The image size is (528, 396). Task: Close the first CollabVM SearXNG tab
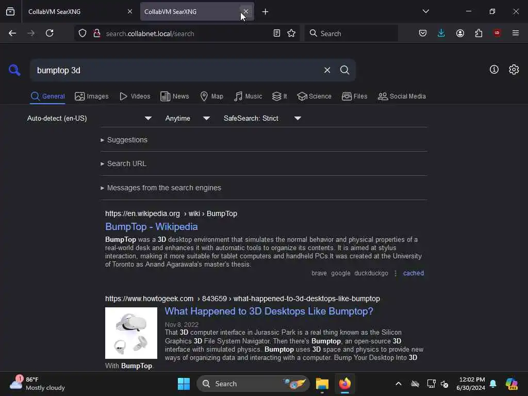coord(130,11)
